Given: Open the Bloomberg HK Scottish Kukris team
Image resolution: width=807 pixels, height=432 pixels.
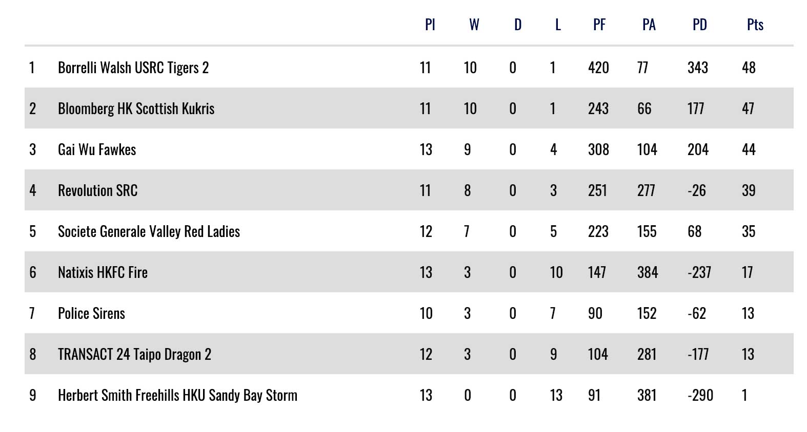Looking at the screenshot, I should click(136, 109).
